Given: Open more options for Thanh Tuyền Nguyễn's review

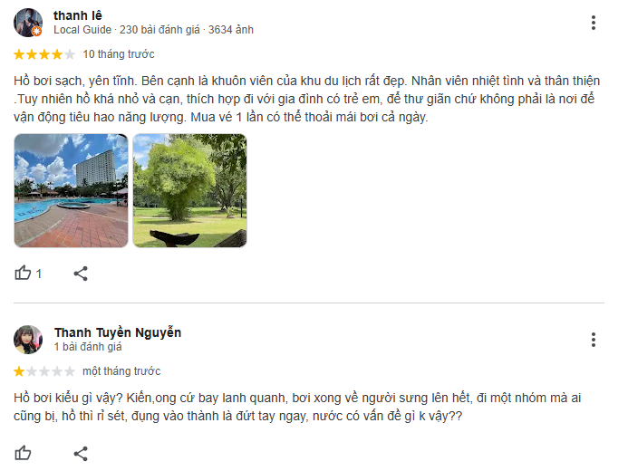Looking at the screenshot, I should coord(594,340).
